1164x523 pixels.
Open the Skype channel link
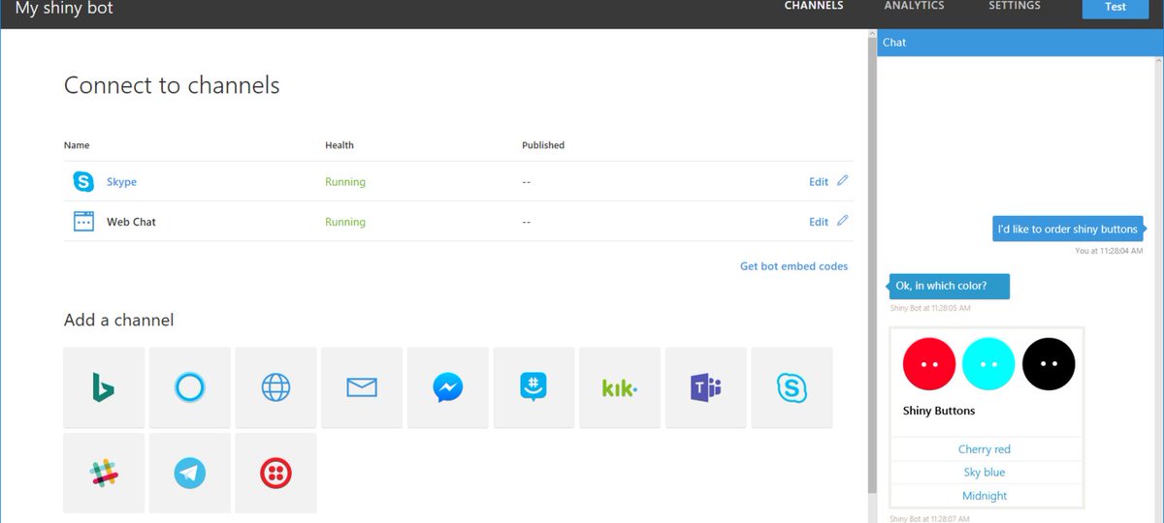point(121,182)
